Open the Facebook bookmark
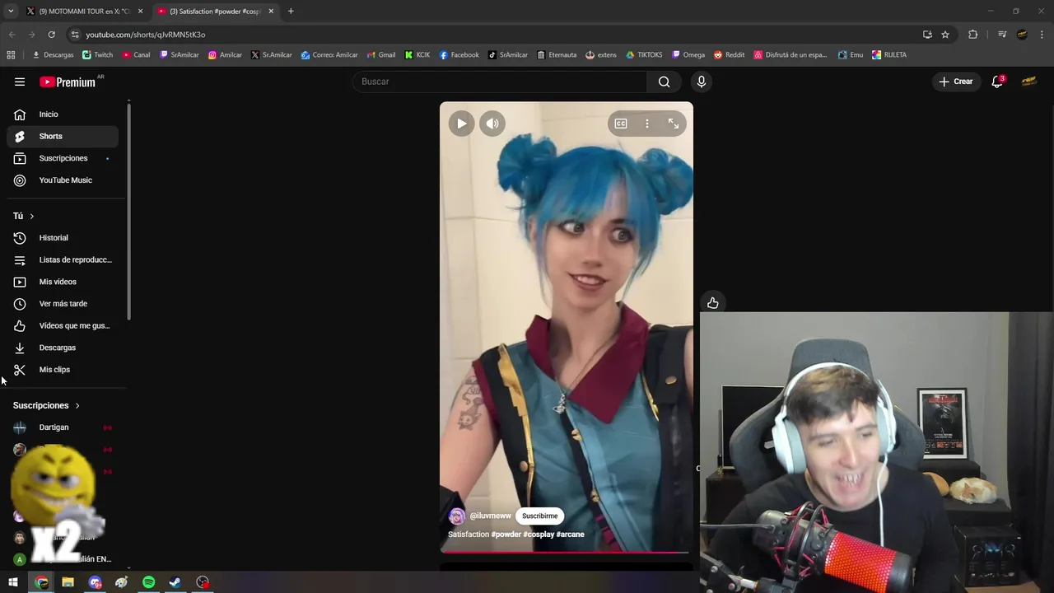The height and width of the screenshot is (593, 1054). [459, 55]
